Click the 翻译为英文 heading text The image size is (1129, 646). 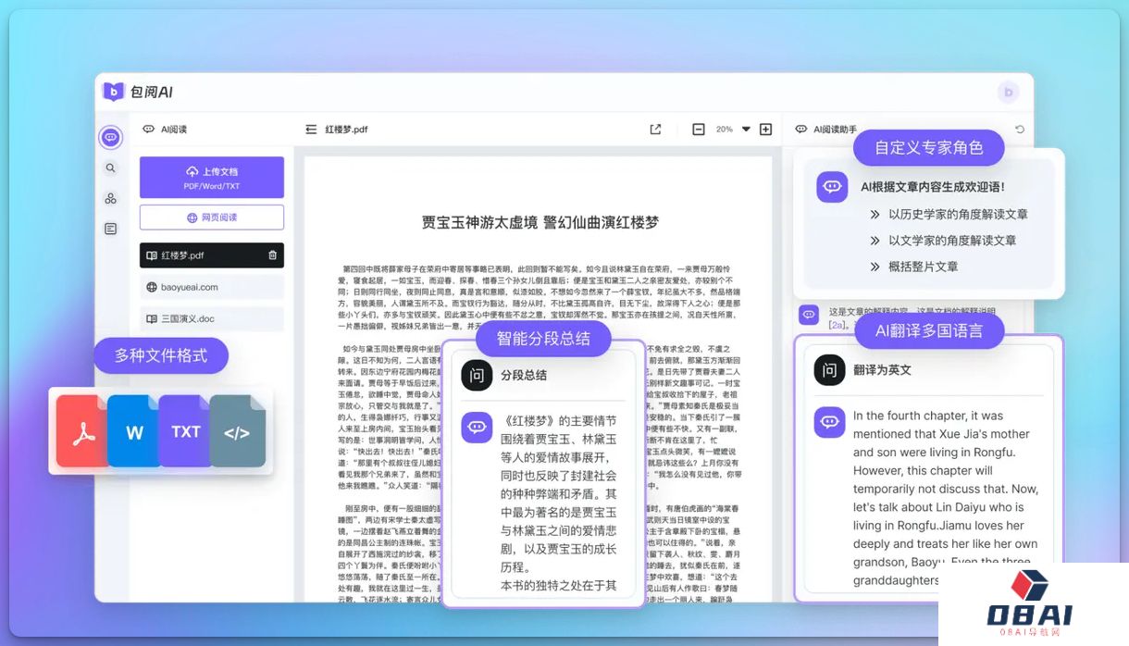click(882, 369)
